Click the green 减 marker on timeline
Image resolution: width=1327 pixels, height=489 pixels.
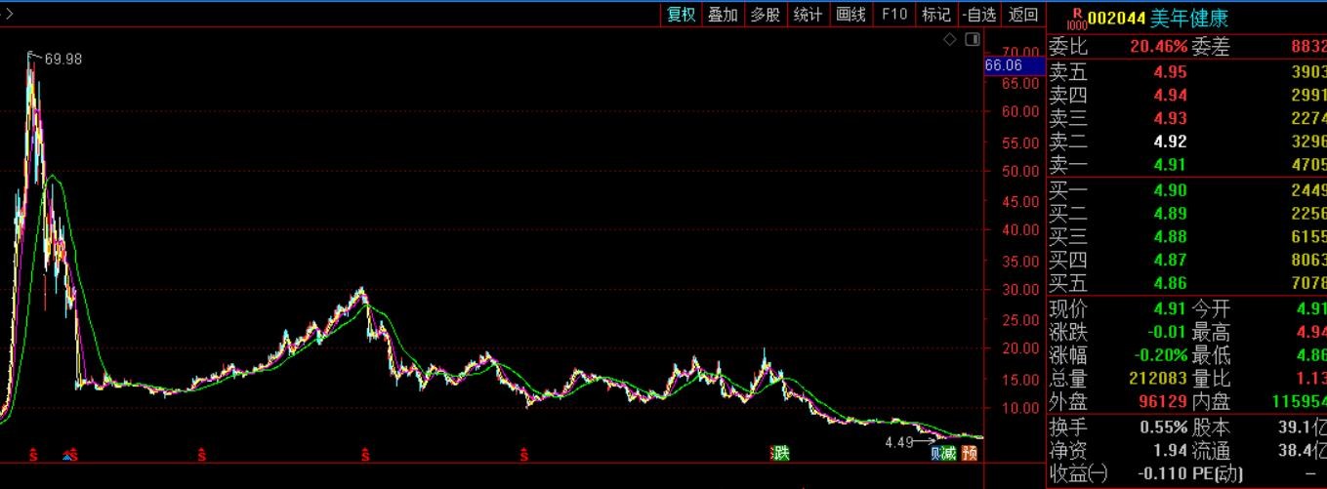948,453
